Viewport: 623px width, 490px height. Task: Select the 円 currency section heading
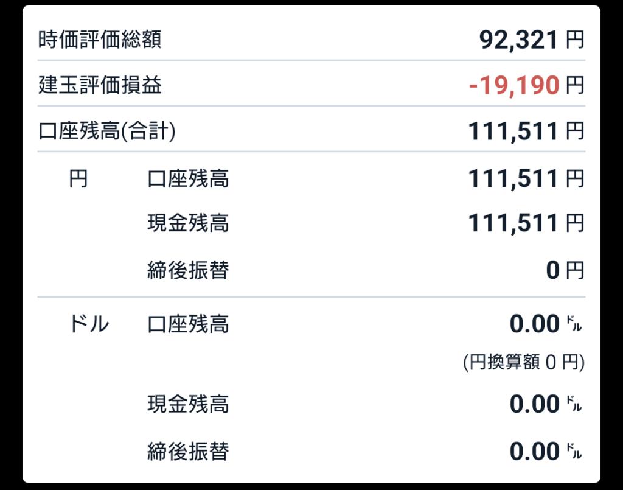pos(78,179)
